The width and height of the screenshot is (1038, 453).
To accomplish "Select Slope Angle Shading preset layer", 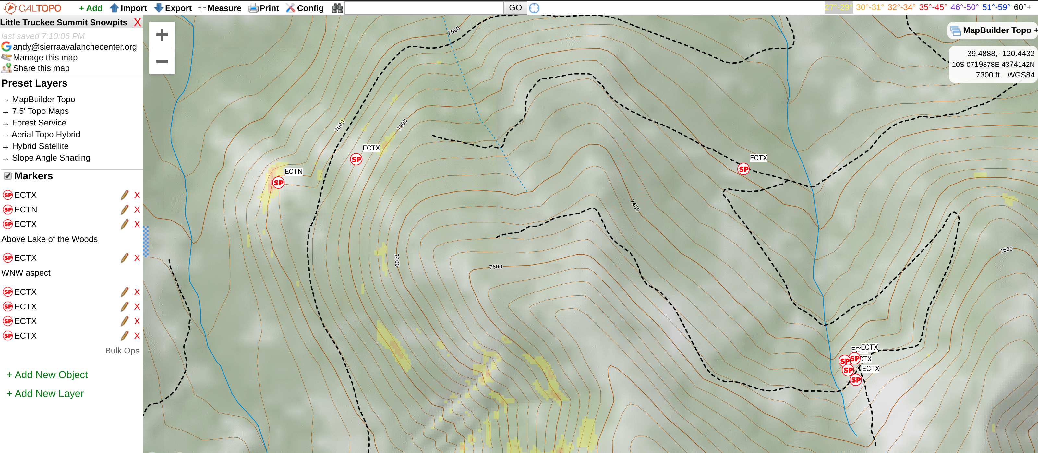I will [51, 158].
